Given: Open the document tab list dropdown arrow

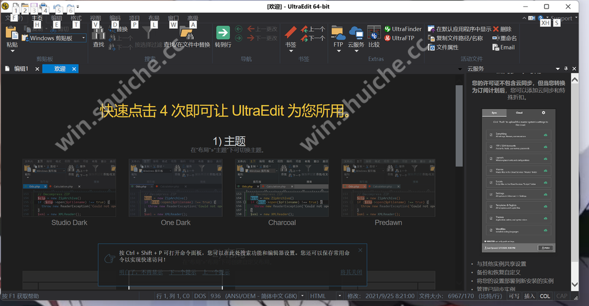Looking at the screenshot, I should pos(460,69).
